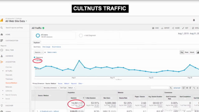Click the table search magnifier button
The height and width of the screenshot is (112, 199).
tap(171, 88)
